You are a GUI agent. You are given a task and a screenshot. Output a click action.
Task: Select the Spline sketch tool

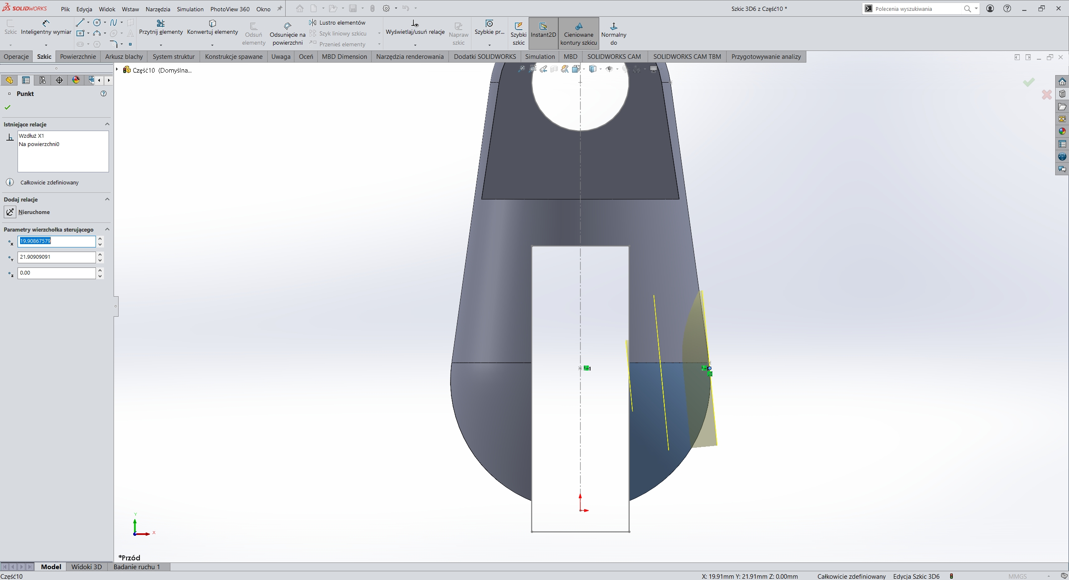tap(114, 23)
